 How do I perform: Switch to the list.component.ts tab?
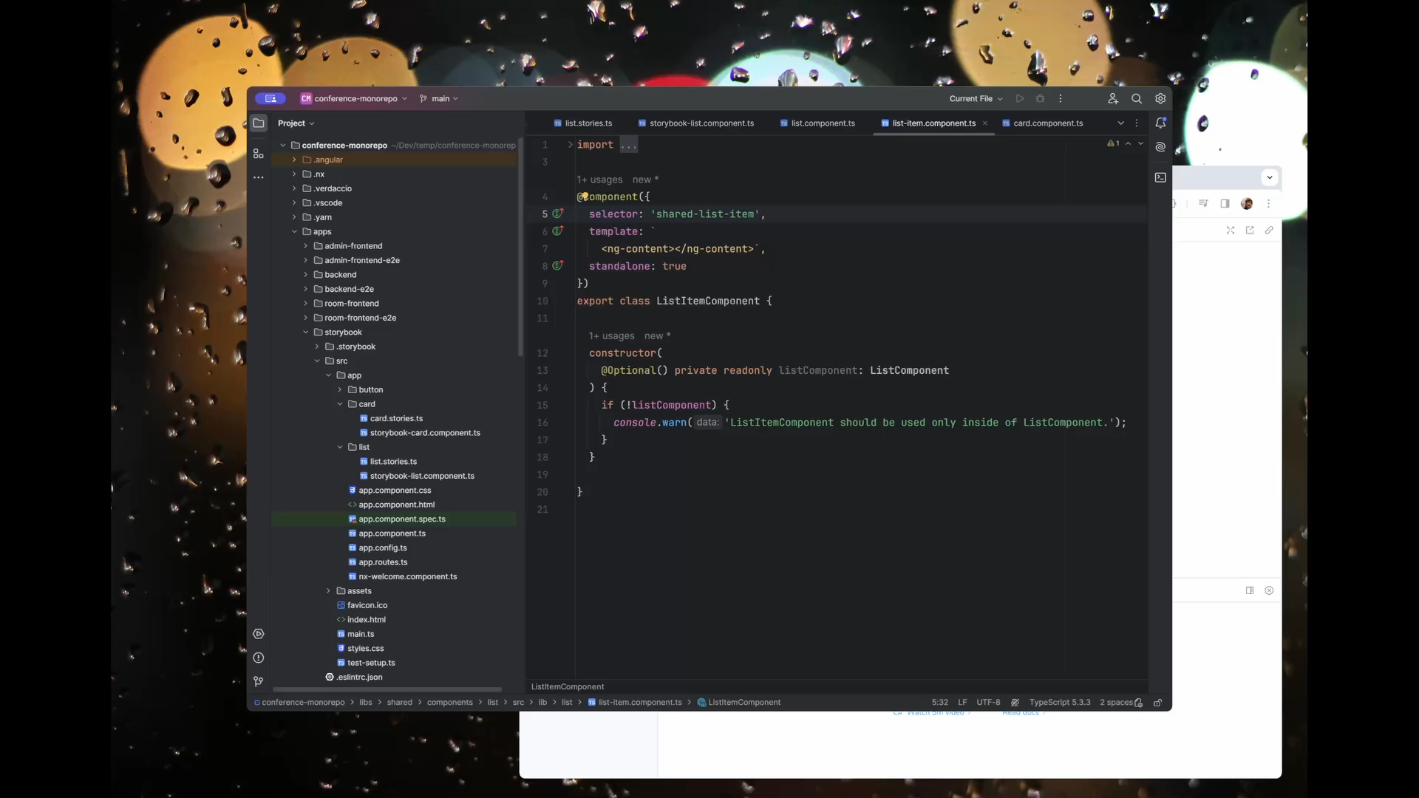point(817,123)
